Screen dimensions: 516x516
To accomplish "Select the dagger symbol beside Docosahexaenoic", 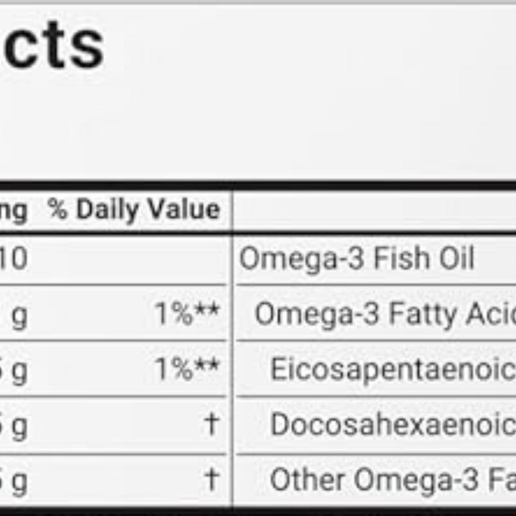I will 211,424.
